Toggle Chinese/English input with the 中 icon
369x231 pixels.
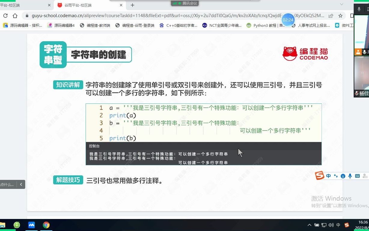[x=328, y=176]
